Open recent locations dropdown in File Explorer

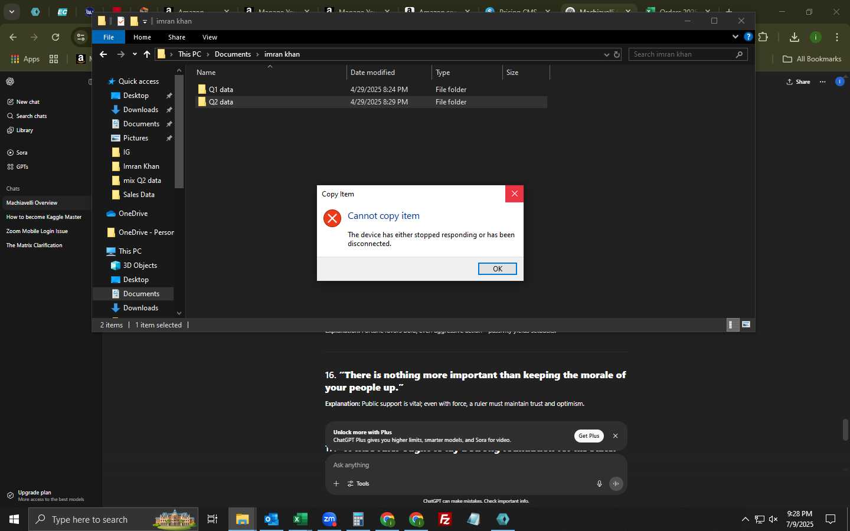point(135,54)
